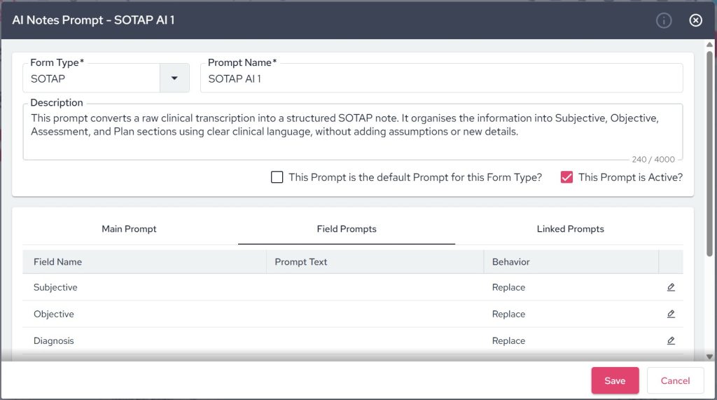This screenshot has width=717, height=400.
Task: Close the AI Notes Prompt dialog
Action: pyautogui.click(x=695, y=20)
